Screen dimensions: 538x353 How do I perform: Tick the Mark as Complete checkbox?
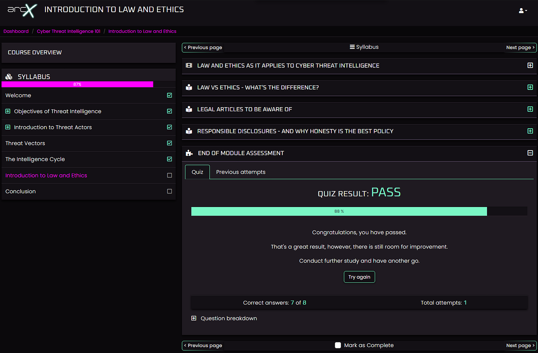point(338,345)
